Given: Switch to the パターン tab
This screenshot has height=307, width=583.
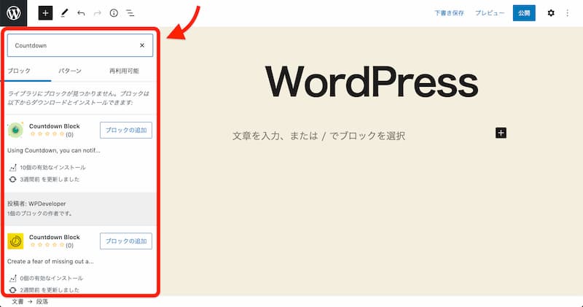Looking at the screenshot, I should point(70,71).
